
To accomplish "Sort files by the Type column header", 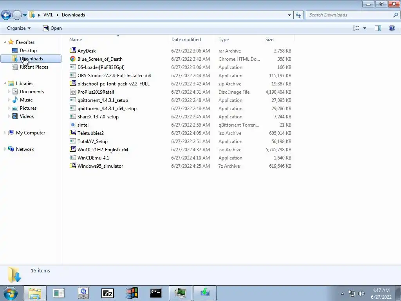I will (239, 40).
